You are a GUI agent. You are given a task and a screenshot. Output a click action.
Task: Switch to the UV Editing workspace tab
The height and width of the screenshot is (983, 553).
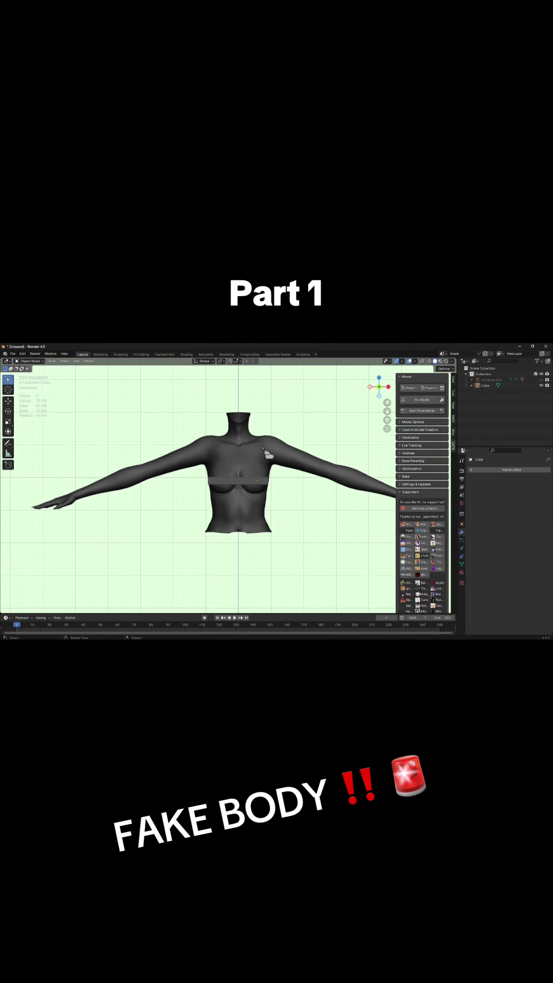click(x=141, y=354)
